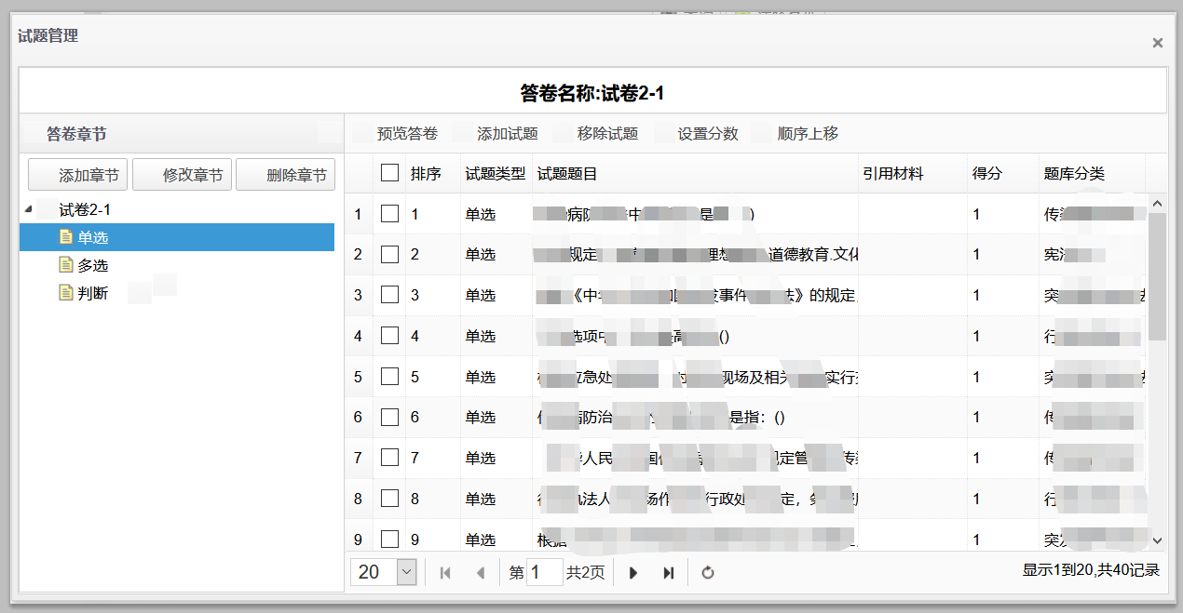Open the page size dropdown showing 20
Image resolution: width=1183 pixels, height=613 pixels.
click(382, 572)
